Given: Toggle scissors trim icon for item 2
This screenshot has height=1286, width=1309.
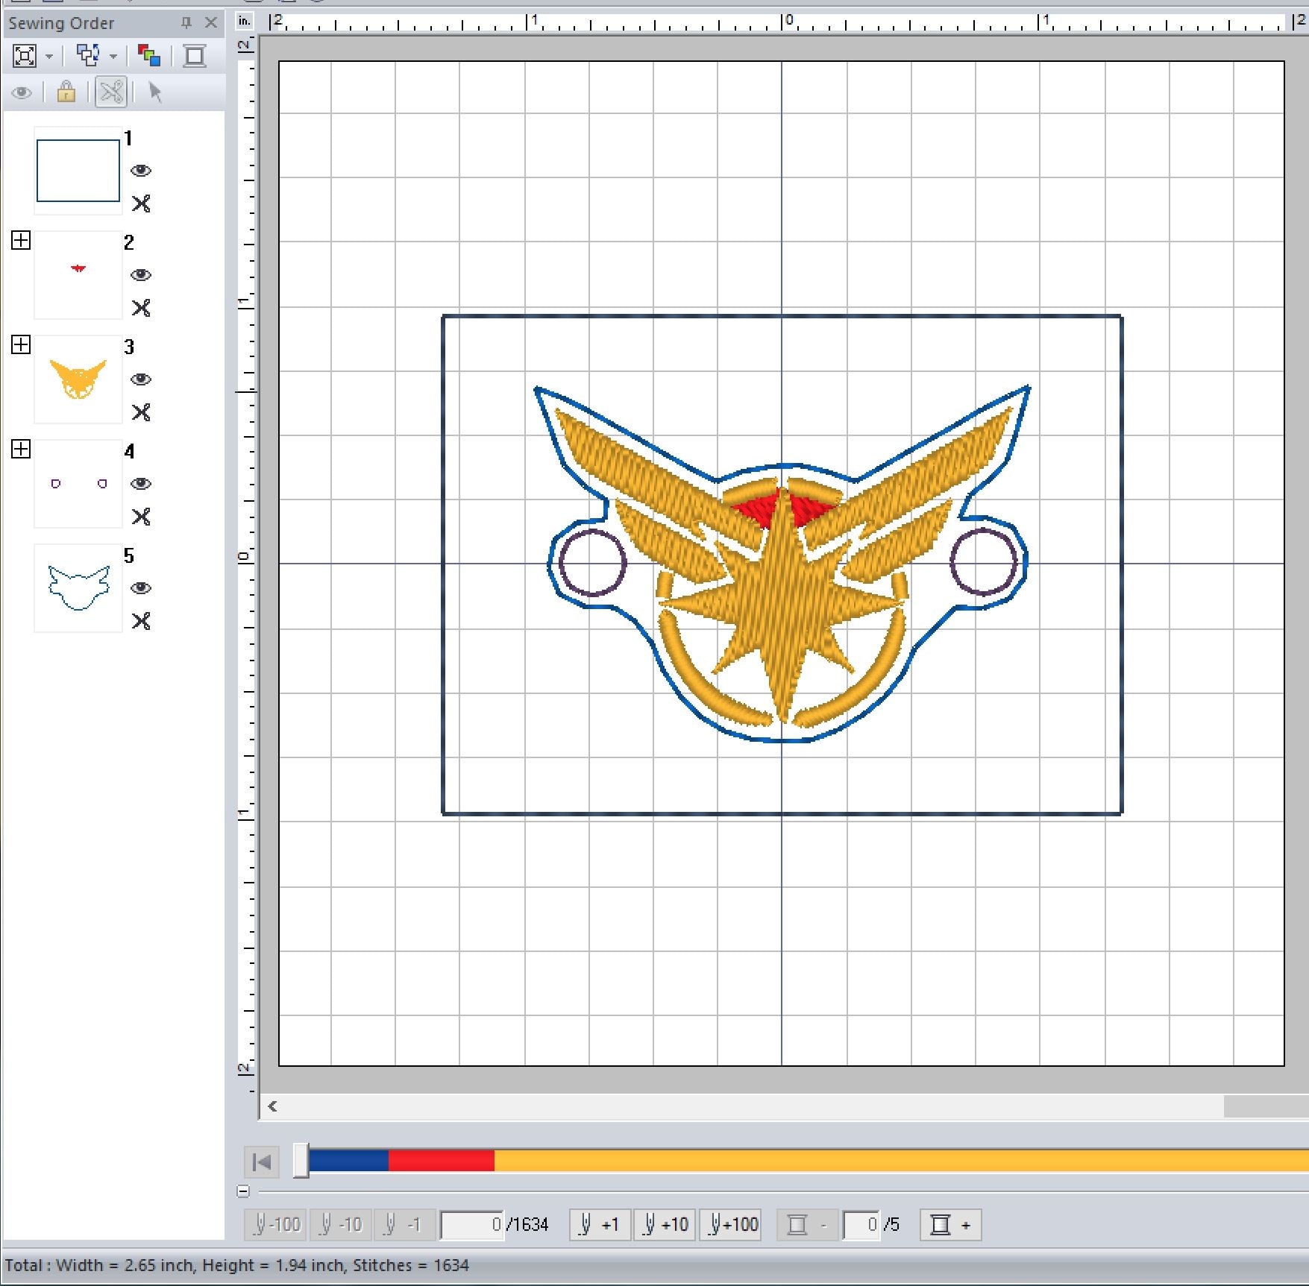Looking at the screenshot, I should point(141,308).
